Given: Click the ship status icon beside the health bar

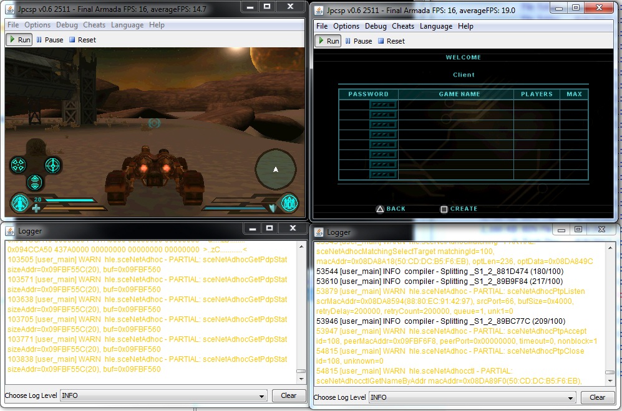Looking at the screenshot, I should (20, 203).
